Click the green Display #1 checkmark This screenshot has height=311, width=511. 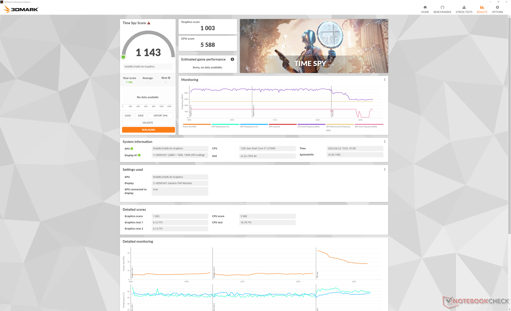coord(139,155)
